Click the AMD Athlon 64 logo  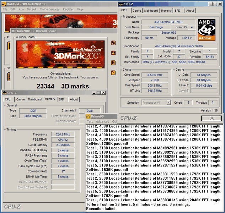[207, 30]
